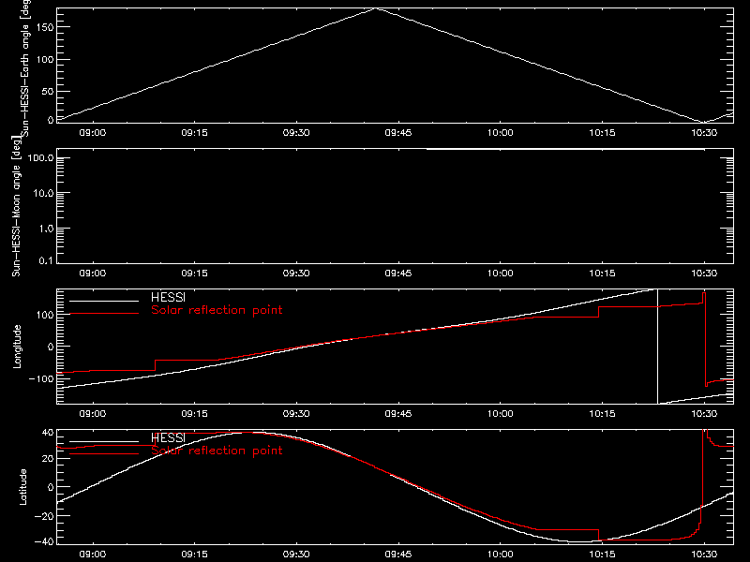Click the 1.0 tick on Moon angle axis
This screenshot has height=562, width=750.
tap(46, 229)
